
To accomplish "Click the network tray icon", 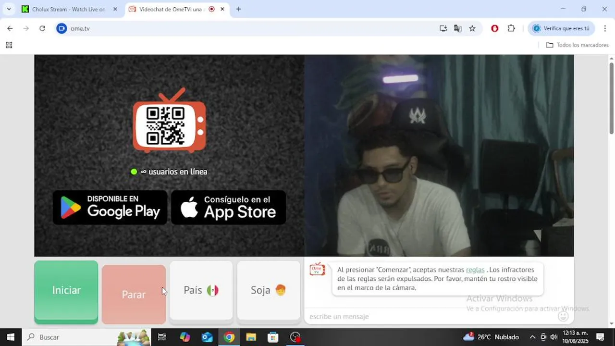I will [543, 337].
